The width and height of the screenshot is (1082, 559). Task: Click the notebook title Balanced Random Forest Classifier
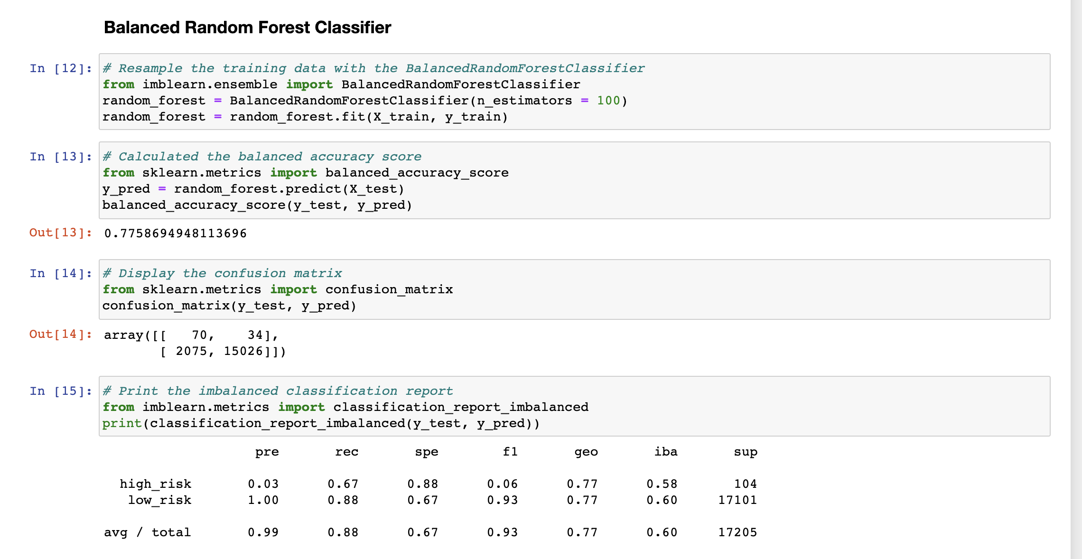tap(246, 27)
